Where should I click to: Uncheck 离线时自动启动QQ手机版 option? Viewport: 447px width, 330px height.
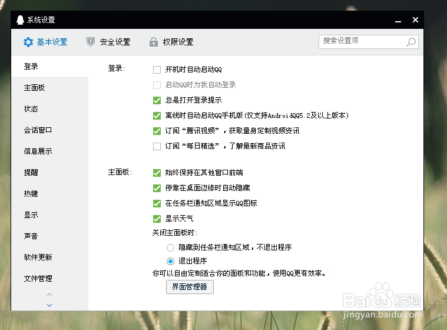pyautogui.click(x=157, y=115)
